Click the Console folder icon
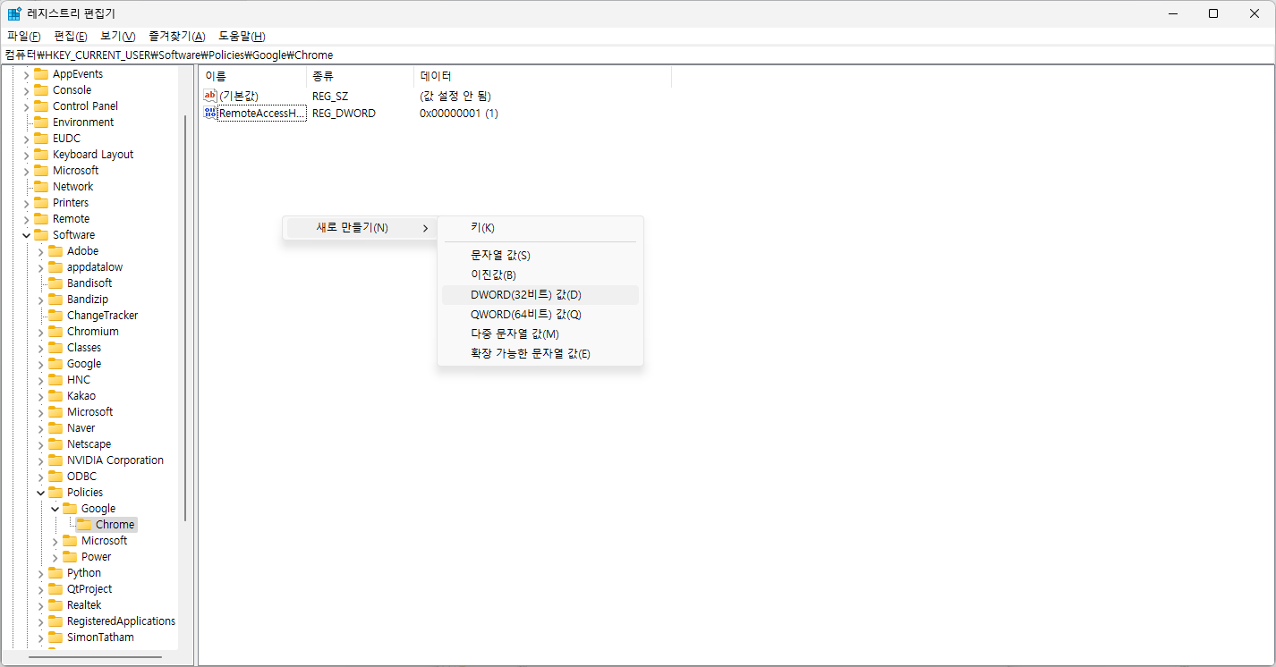 41,90
